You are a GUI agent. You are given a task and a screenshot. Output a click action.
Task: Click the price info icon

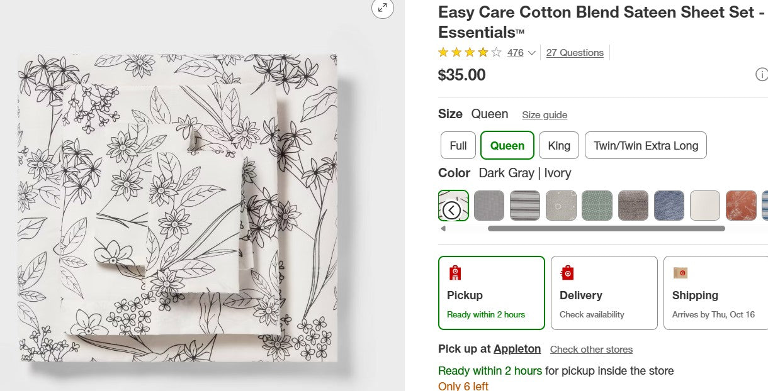[761, 75]
